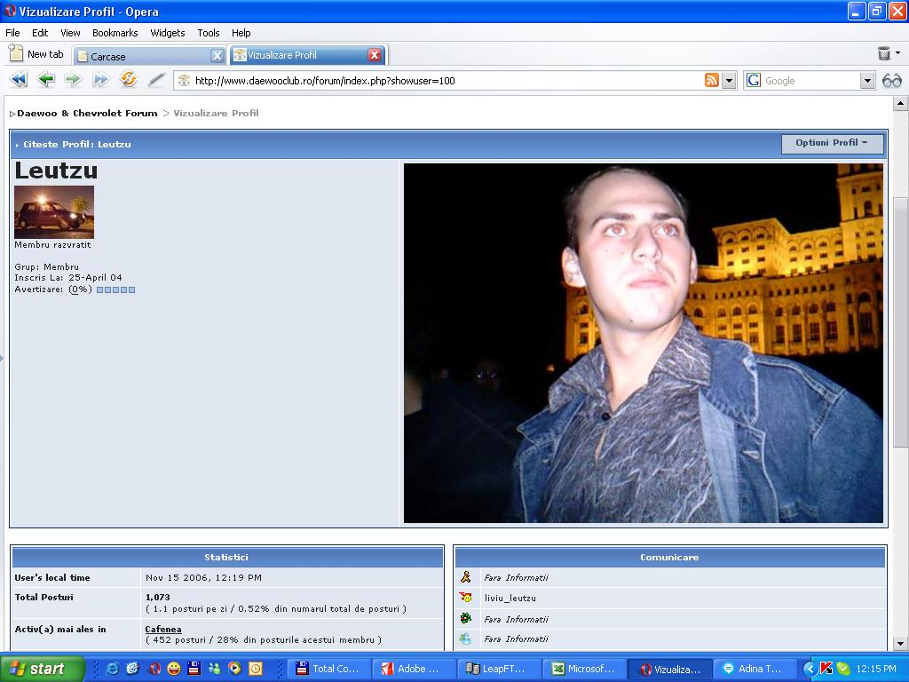Switch to the Carcase tab
909x682 pixels.
142,56
